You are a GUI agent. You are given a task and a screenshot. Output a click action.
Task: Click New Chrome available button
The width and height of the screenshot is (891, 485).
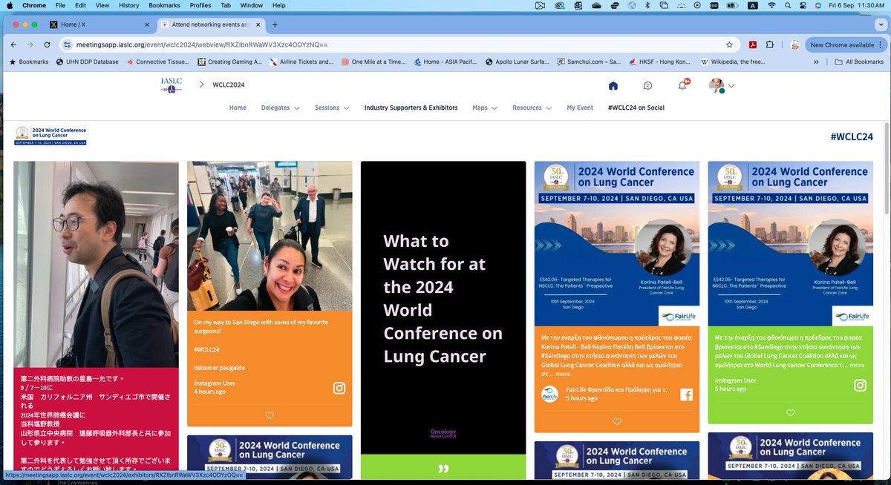(x=846, y=44)
